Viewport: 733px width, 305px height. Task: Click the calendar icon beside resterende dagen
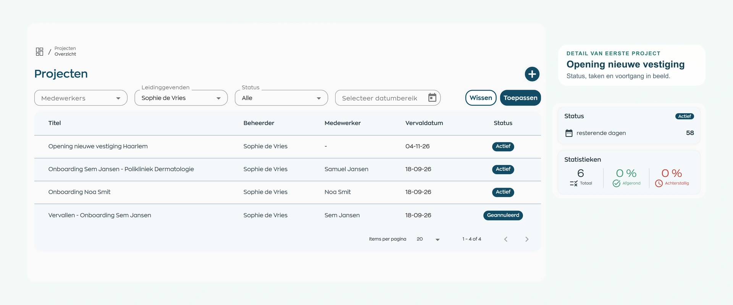coord(569,133)
